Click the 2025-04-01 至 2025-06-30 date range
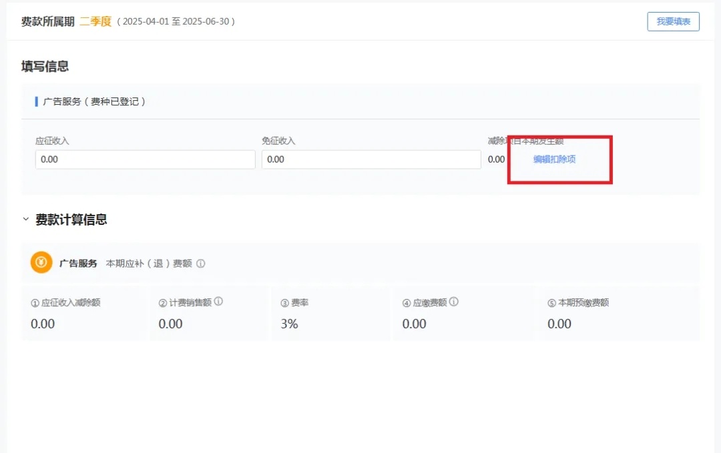Screen dimensions: 721x453 pos(176,21)
